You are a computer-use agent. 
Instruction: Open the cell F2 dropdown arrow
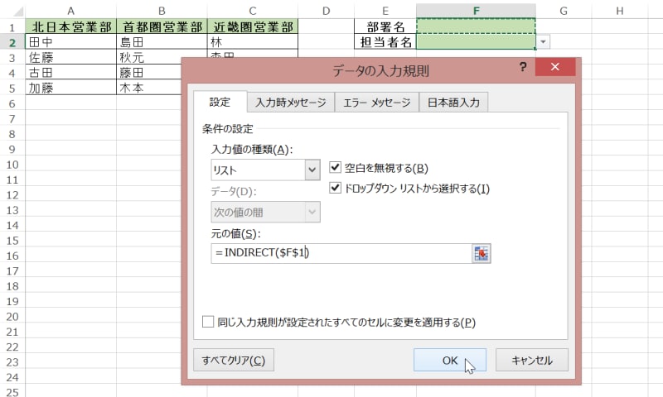pos(543,41)
